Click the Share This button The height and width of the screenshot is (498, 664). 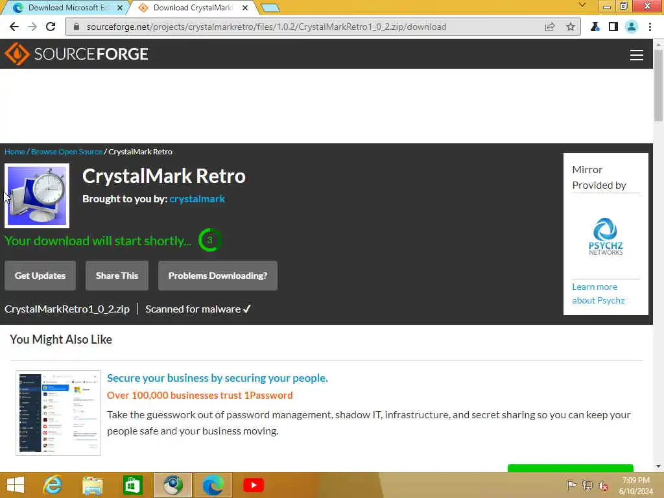tap(117, 276)
